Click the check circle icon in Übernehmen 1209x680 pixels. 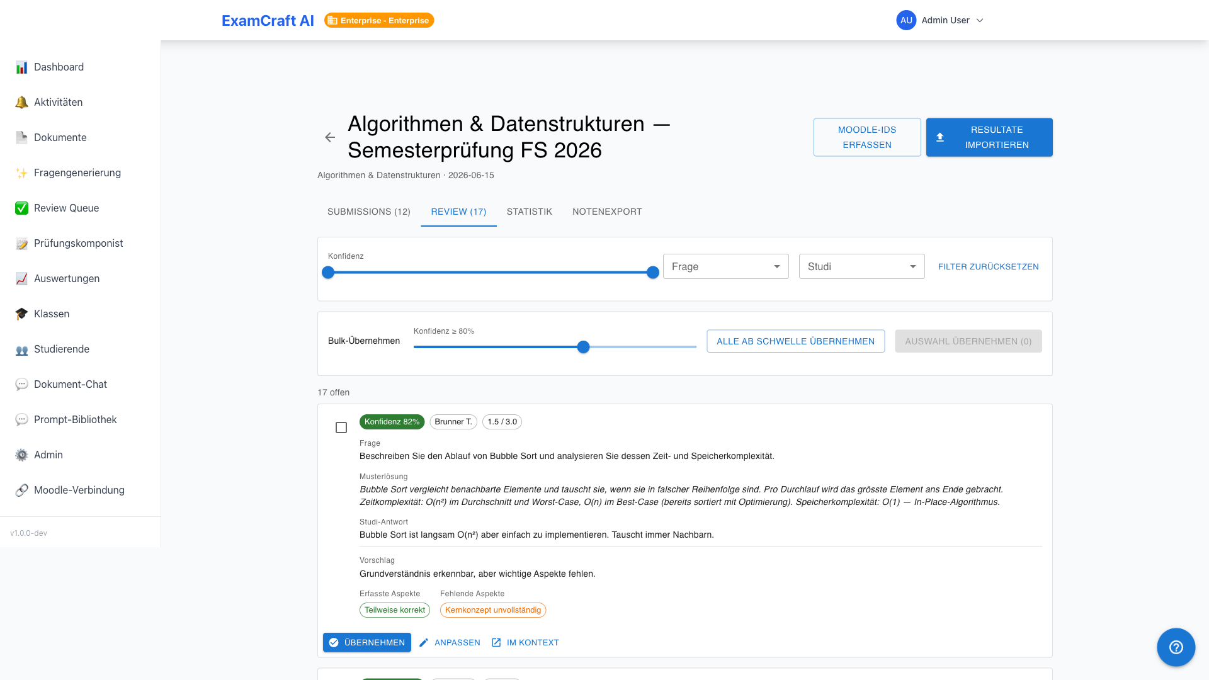pyautogui.click(x=334, y=643)
